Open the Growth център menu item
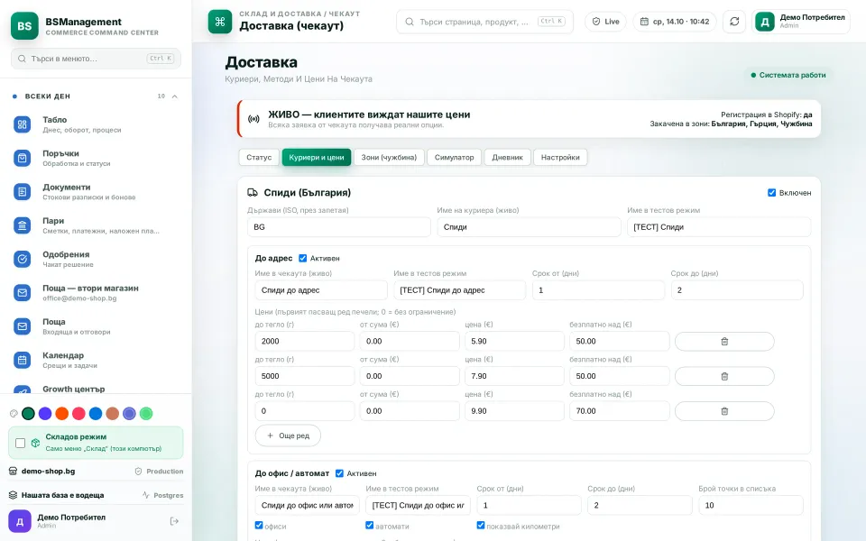 [x=97, y=390]
